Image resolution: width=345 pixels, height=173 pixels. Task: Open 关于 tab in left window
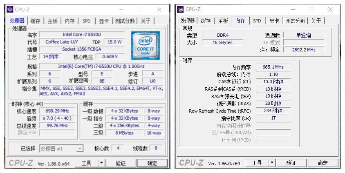click(x=146, y=21)
